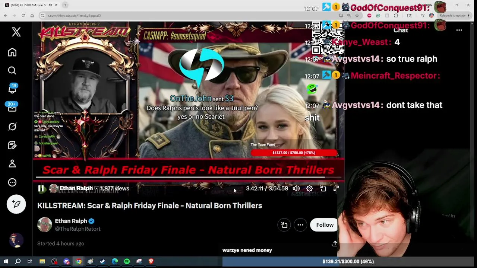Open Steam from the taskbar
This screenshot has width=477, height=268.
(x=102, y=262)
